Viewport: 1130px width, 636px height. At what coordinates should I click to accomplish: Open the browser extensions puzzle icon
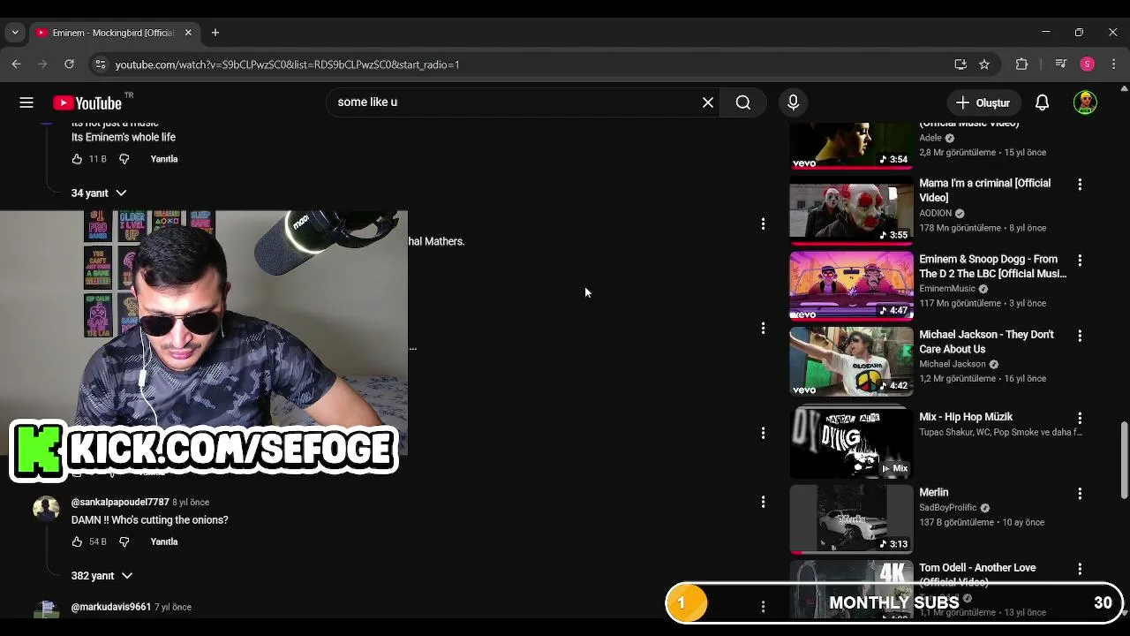[1021, 64]
